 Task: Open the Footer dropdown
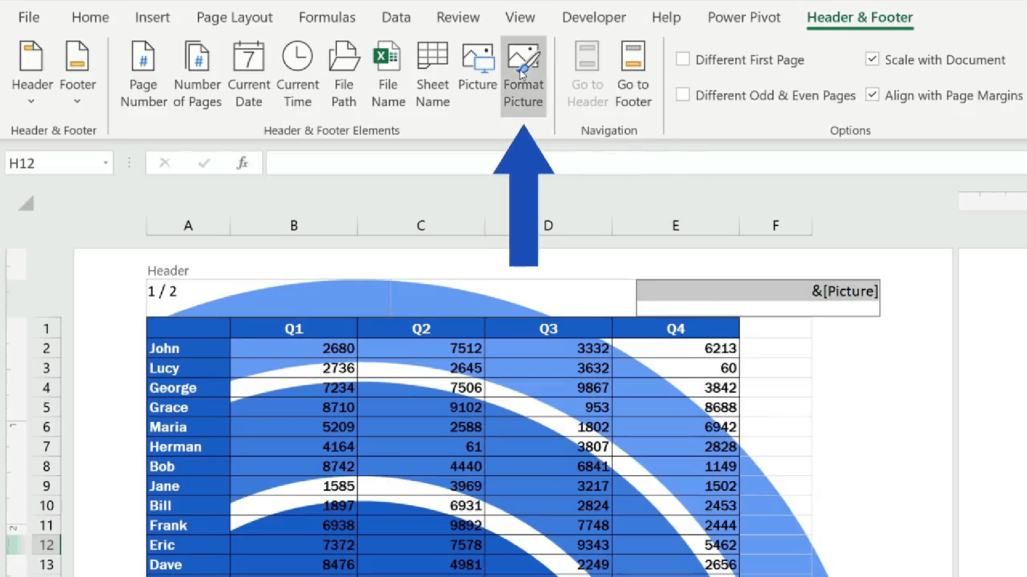tap(78, 100)
